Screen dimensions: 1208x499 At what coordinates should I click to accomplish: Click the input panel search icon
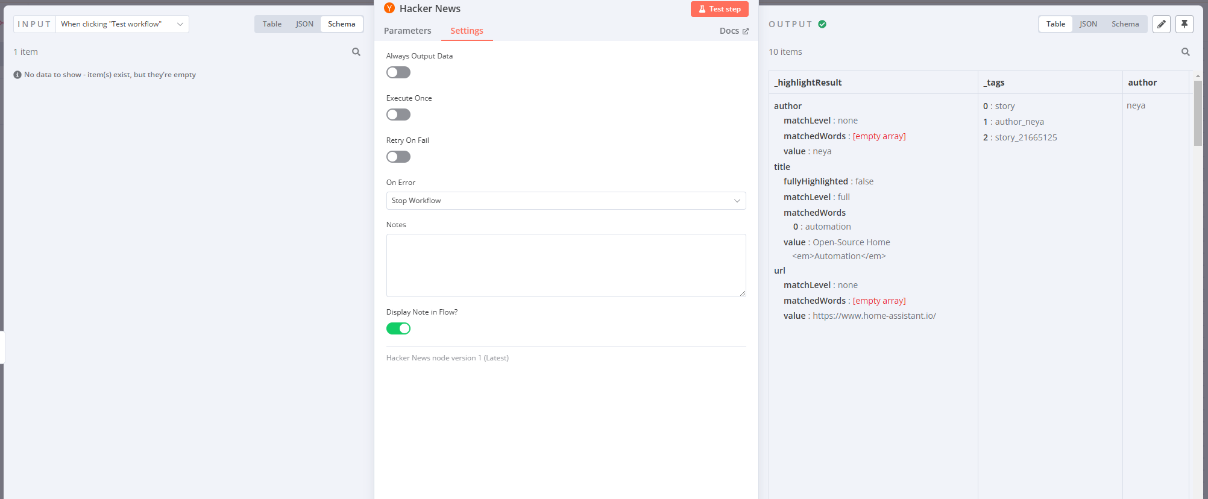[x=356, y=52]
